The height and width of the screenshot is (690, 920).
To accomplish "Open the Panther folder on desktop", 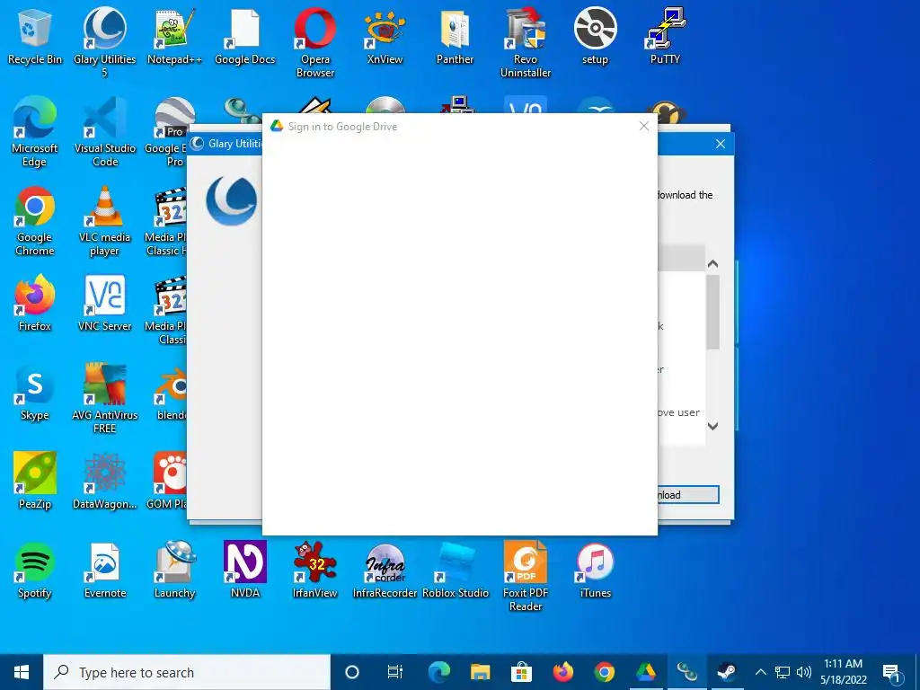I will 455,35.
